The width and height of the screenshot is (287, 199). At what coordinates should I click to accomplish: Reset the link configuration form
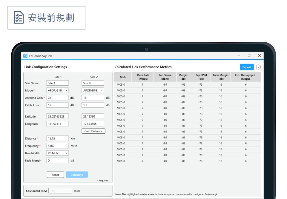[55, 175]
